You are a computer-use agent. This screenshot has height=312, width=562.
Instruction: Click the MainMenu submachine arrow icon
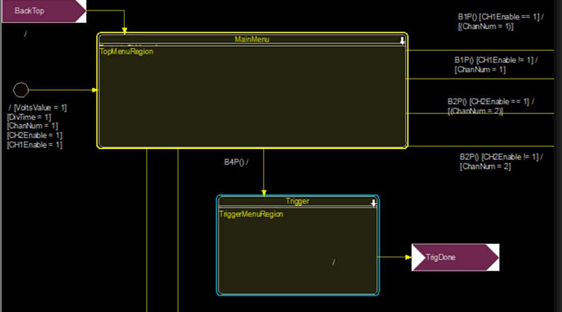coord(402,40)
